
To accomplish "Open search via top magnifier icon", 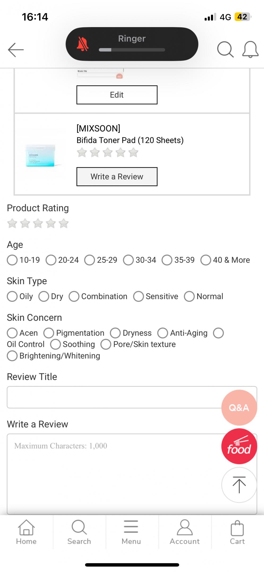I will click(x=225, y=49).
